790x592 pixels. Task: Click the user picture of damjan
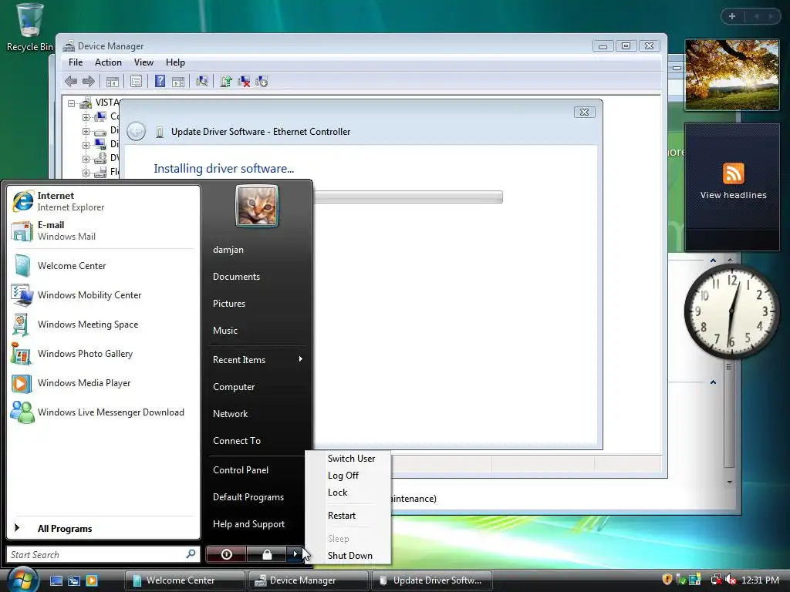257,206
